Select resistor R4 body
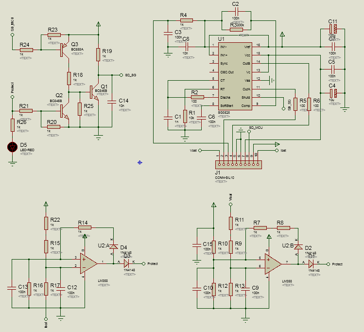The width and height of the screenshot is (364, 332). pyautogui.click(x=187, y=20)
